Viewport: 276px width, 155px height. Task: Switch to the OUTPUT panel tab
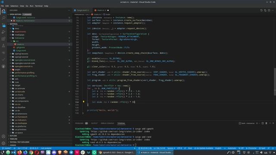click(94, 124)
